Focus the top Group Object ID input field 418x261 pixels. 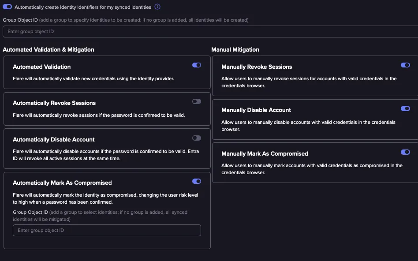(x=210, y=31)
